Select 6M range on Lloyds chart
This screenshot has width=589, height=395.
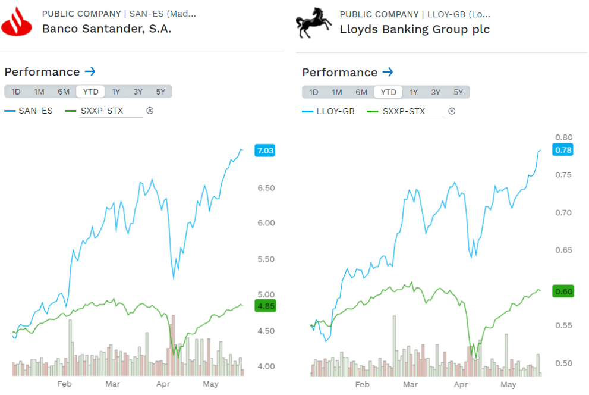tap(361, 92)
